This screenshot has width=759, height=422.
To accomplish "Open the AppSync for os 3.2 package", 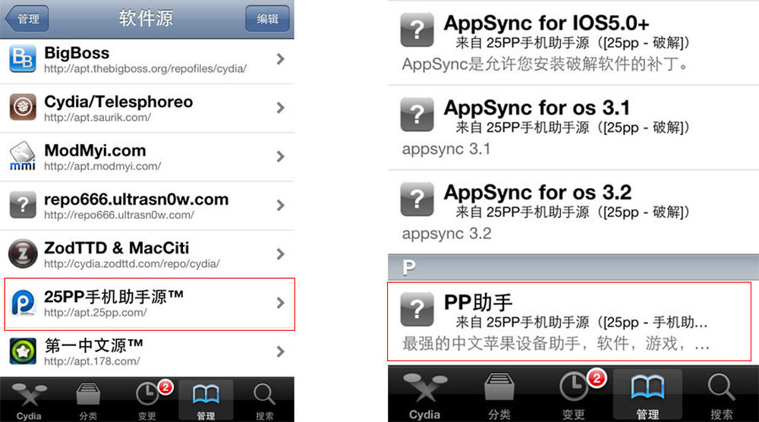I will 573,212.
